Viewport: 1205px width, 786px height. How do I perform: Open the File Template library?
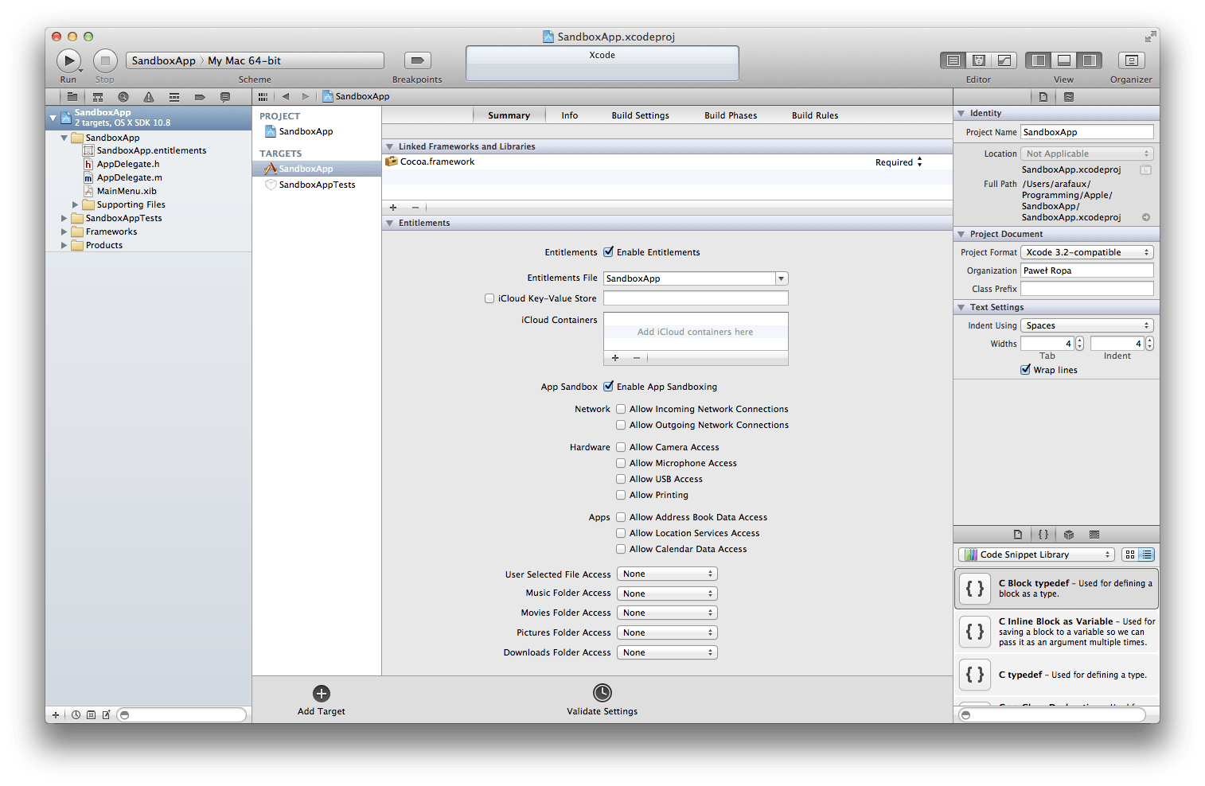pyautogui.click(x=1018, y=535)
